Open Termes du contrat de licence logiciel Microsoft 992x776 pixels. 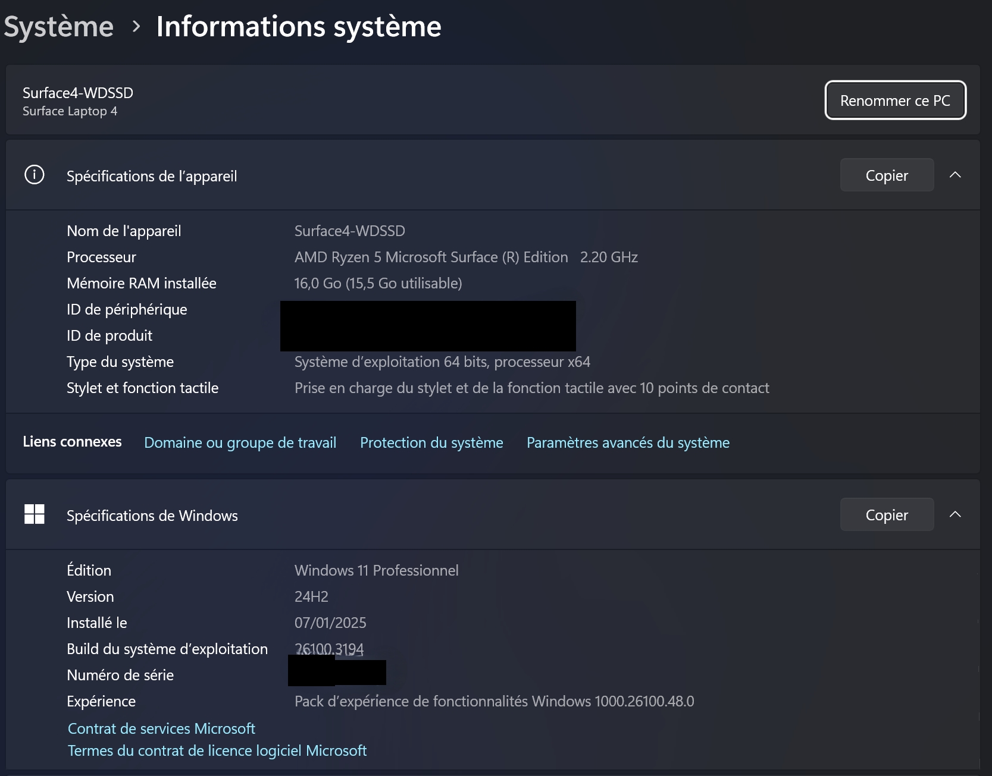[217, 751]
